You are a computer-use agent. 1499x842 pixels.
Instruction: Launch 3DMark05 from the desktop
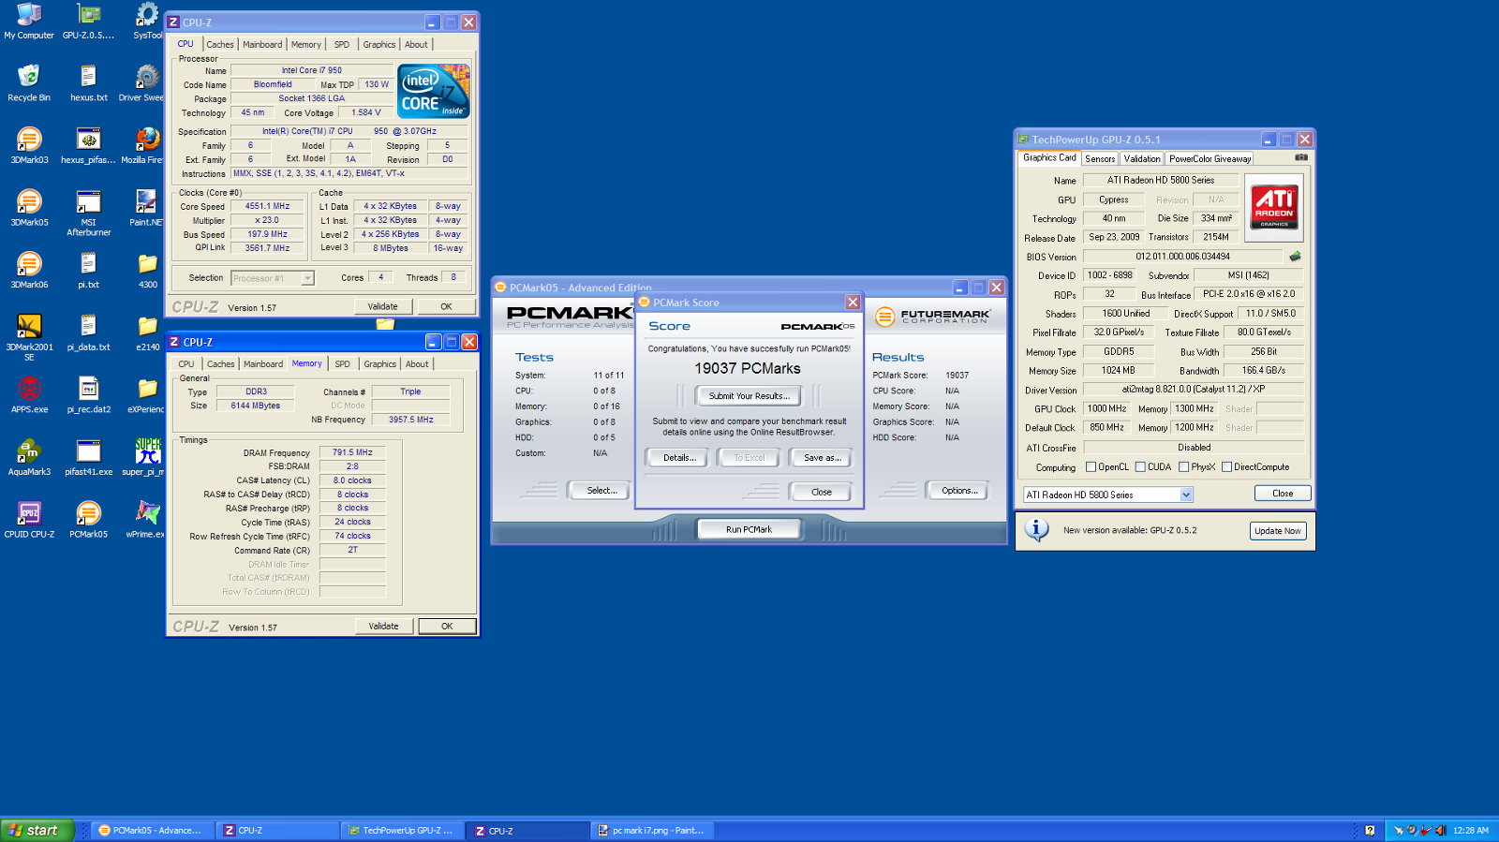[x=29, y=207]
